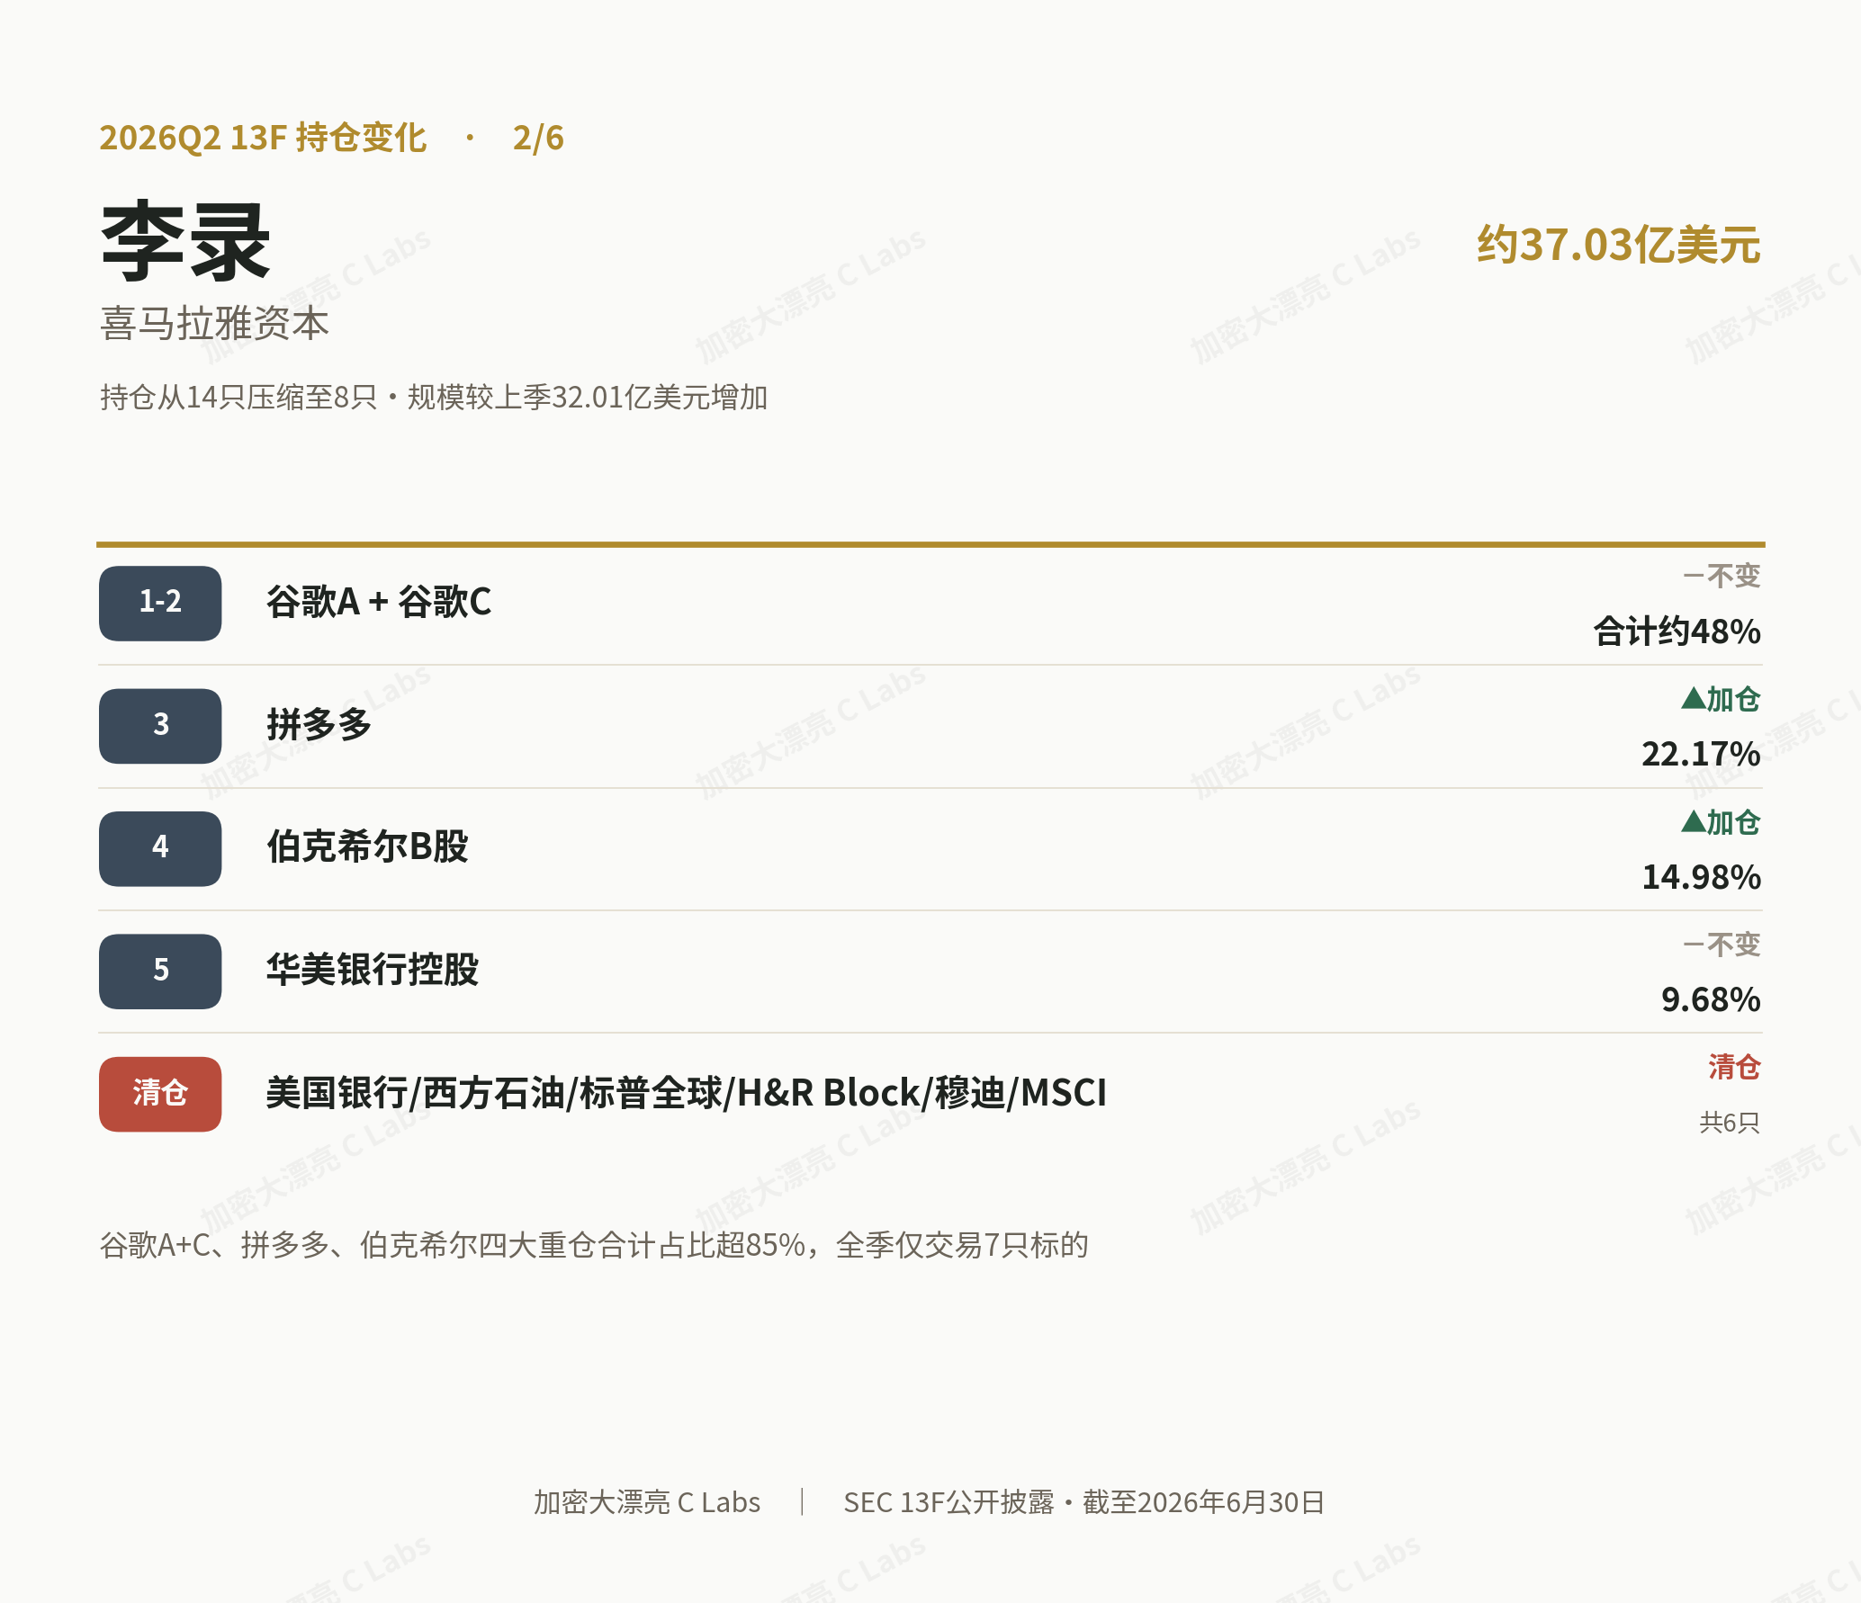Select the "伯克希尔B股" holding name

point(367,846)
